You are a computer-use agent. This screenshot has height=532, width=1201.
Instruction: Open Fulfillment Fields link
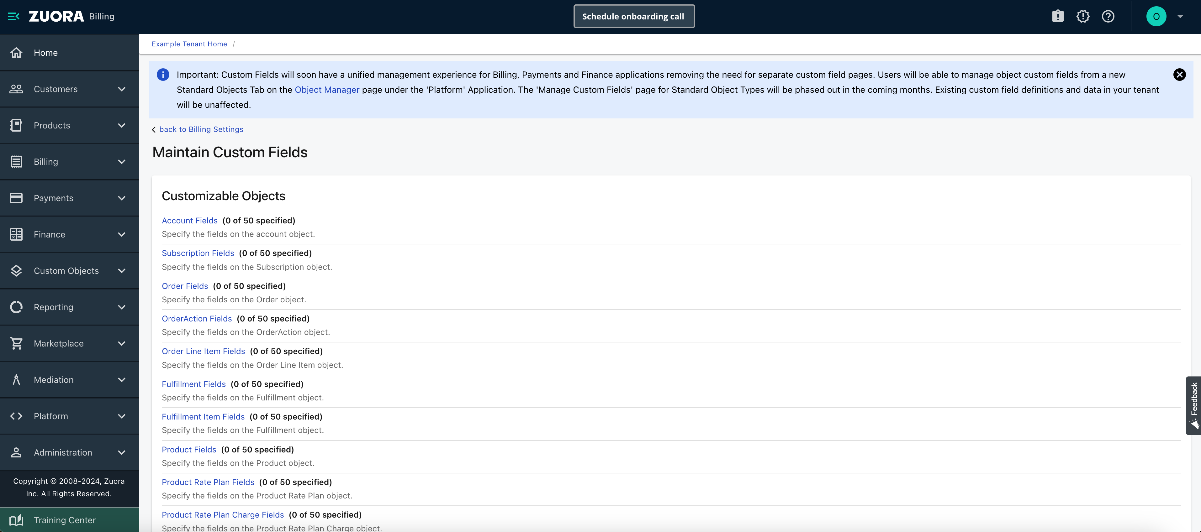[x=193, y=384]
